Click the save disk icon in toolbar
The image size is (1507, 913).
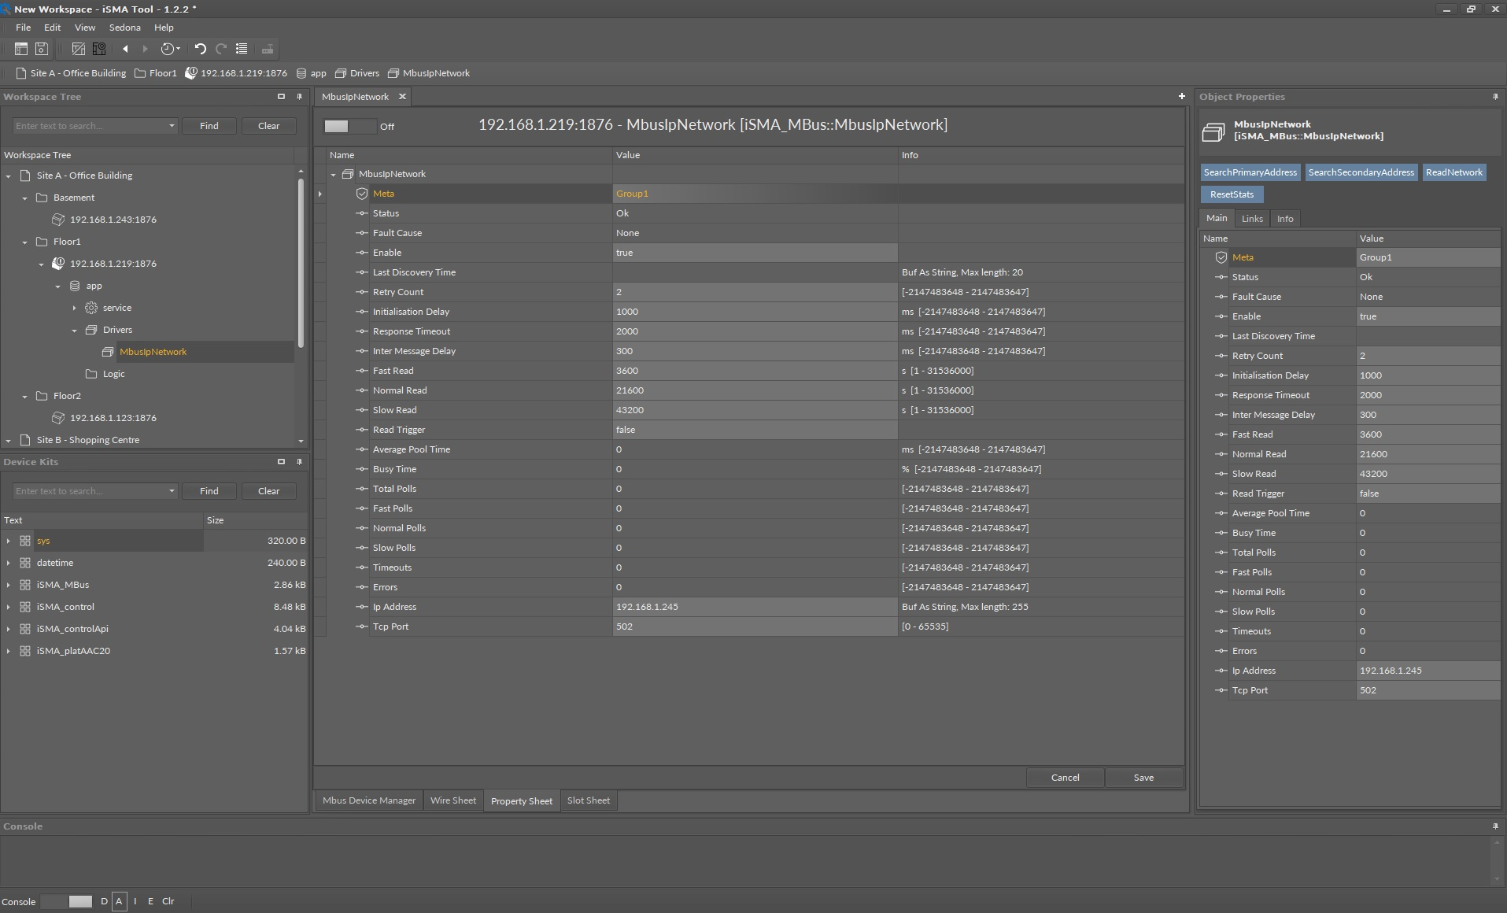(42, 49)
